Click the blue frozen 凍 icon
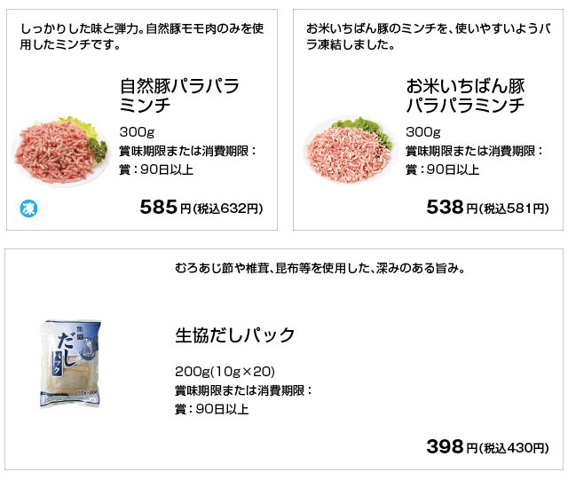 (x=28, y=209)
